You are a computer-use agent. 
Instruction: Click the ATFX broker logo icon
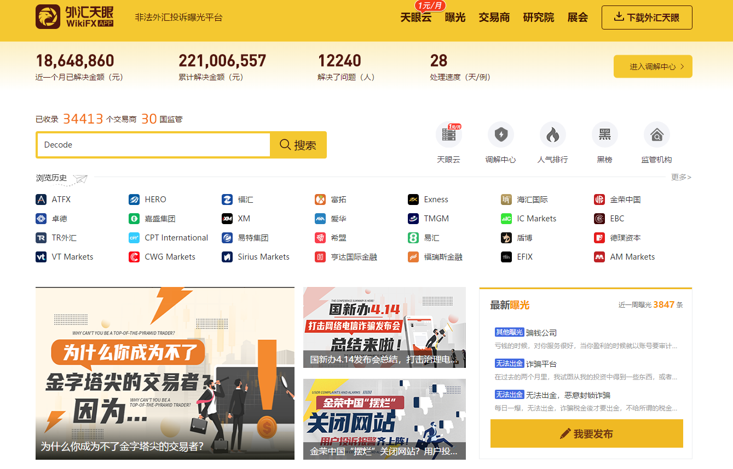41,200
